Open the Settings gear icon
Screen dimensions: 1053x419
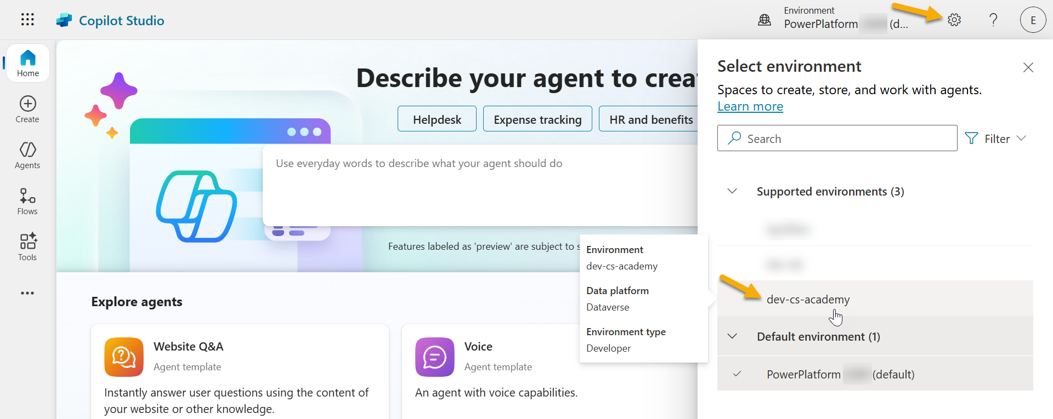point(954,20)
